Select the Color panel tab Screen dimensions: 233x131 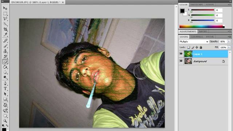[x=183, y=5]
